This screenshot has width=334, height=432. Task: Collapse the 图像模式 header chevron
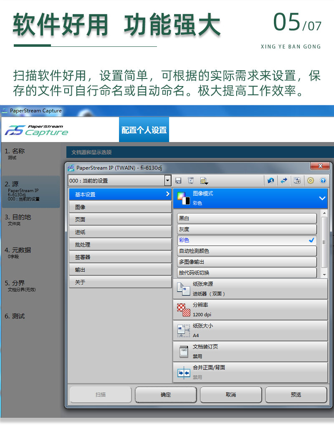(322, 198)
